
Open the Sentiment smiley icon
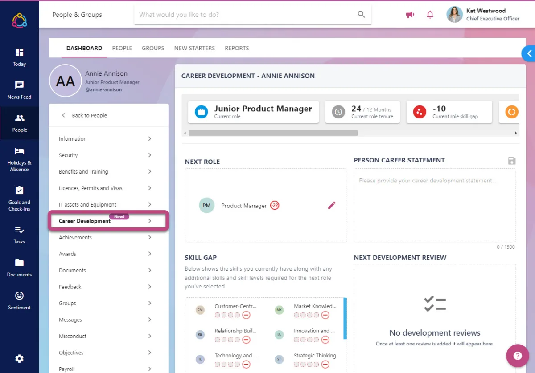click(x=19, y=296)
